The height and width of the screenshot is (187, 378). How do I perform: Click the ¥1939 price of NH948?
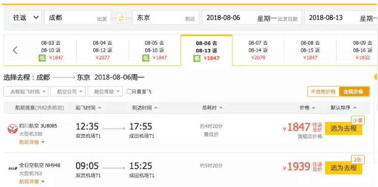pos(296,167)
